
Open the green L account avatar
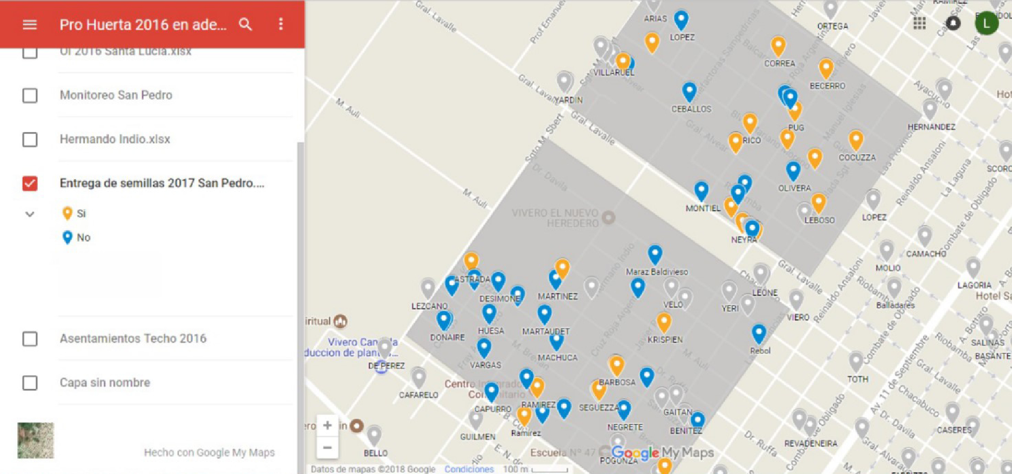986,23
